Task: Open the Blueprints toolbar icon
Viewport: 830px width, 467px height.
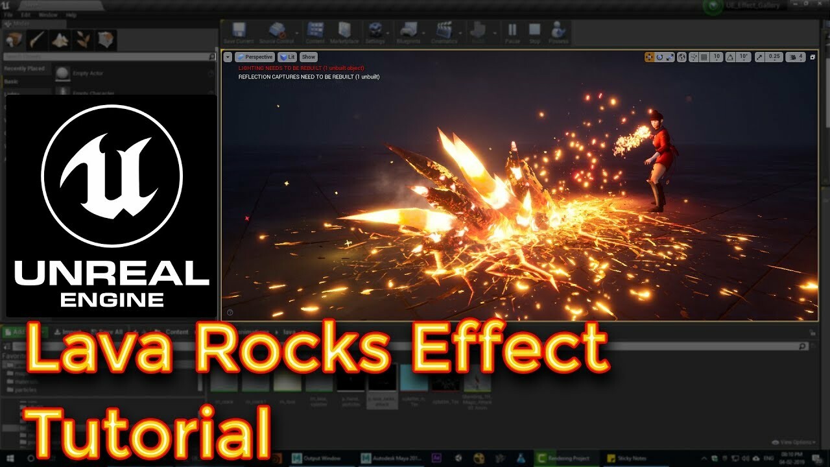Action: pos(408,30)
